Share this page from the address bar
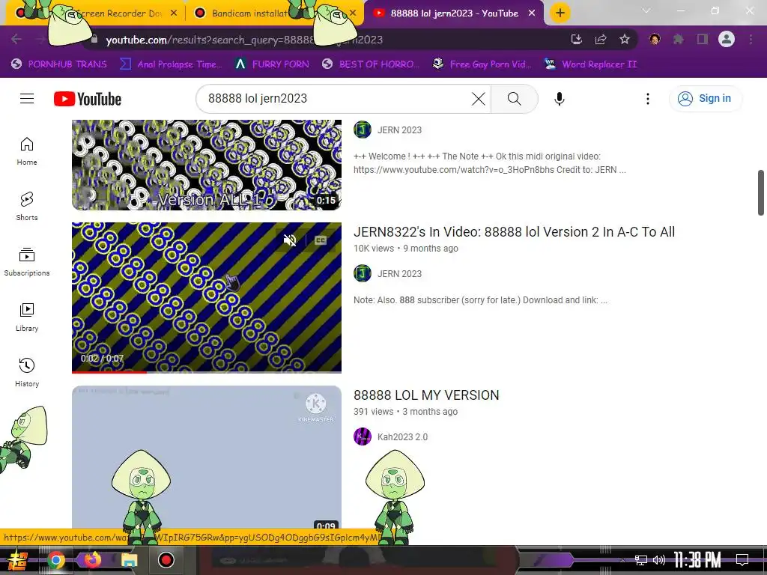The width and height of the screenshot is (767, 575). 601,40
